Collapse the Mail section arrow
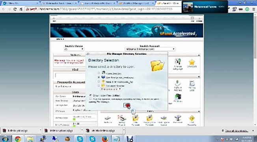This screenshot has height=142, width=257. click(x=199, y=77)
